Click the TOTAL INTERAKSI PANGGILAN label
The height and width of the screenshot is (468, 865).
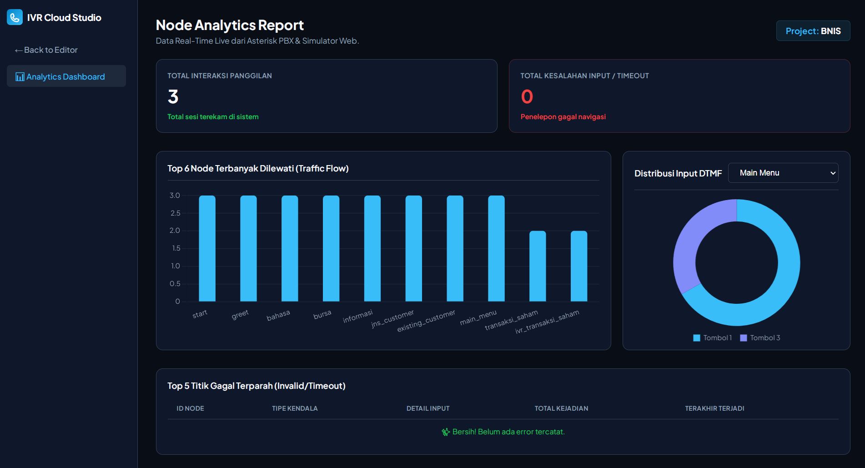220,76
